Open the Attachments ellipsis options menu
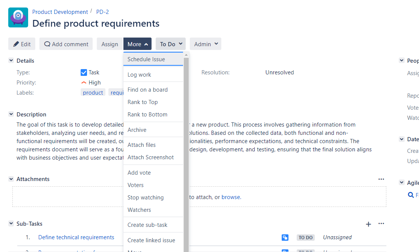The image size is (419, 252). coord(381,179)
